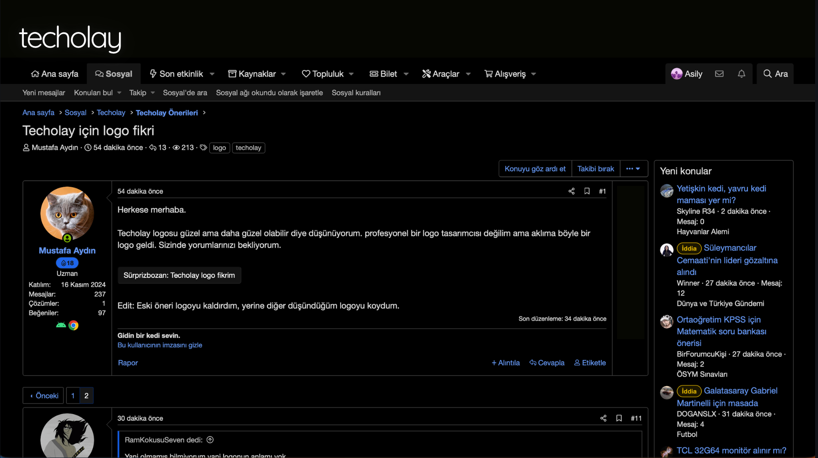Open Alışveriş menu item
This screenshot has height=458, width=818.
[x=505, y=74]
